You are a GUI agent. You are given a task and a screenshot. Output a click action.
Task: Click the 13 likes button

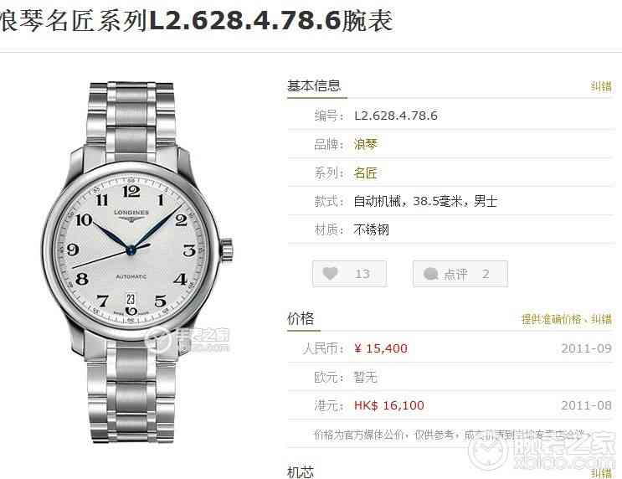tap(349, 274)
